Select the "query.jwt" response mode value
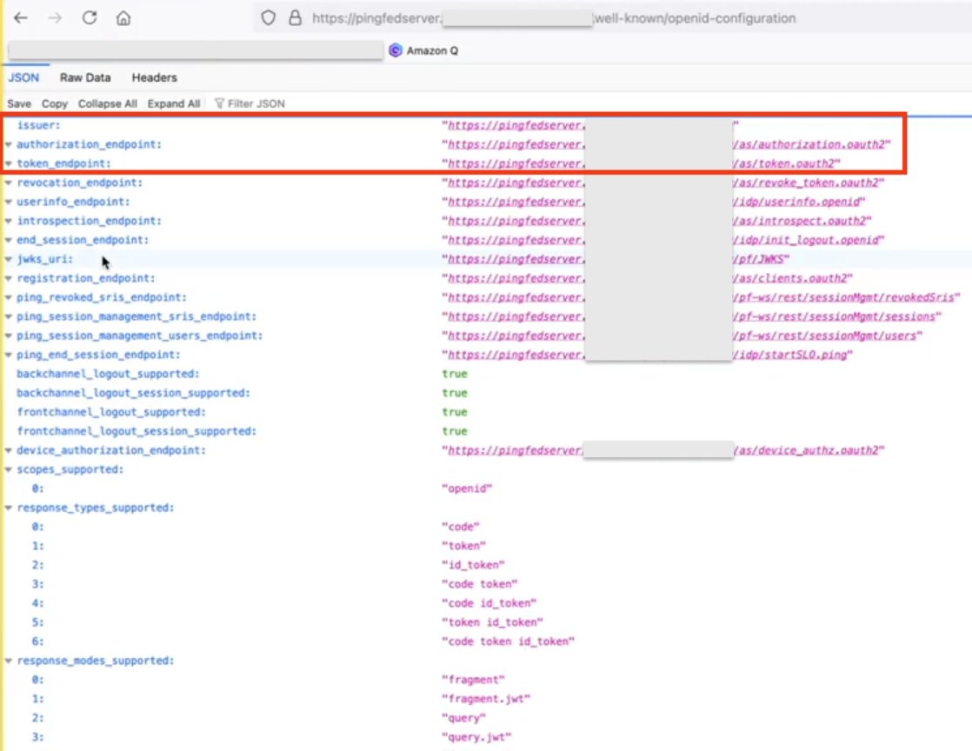This screenshot has width=972, height=751. point(476,737)
